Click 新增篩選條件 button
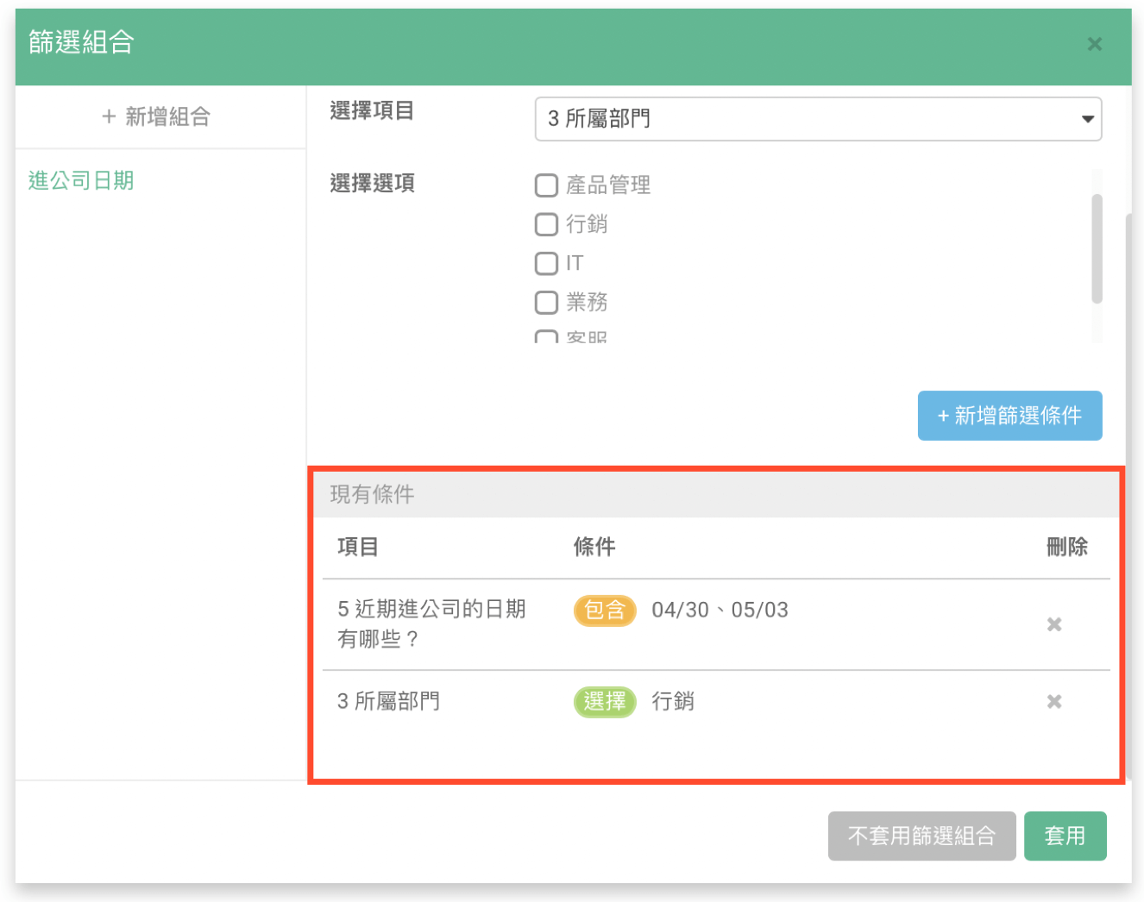This screenshot has width=1144, height=902. pyautogui.click(x=1009, y=416)
